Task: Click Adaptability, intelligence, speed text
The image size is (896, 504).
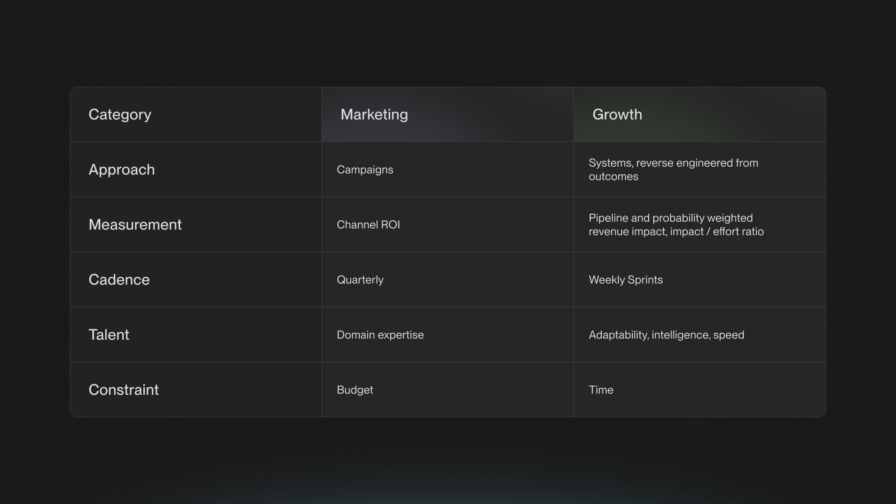Action: tap(666, 335)
